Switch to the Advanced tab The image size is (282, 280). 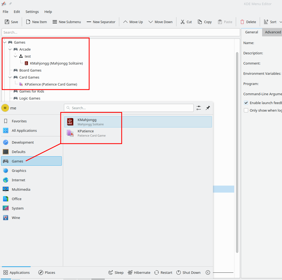click(x=272, y=32)
